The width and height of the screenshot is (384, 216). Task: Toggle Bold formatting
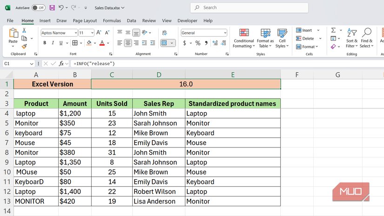tap(45, 43)
